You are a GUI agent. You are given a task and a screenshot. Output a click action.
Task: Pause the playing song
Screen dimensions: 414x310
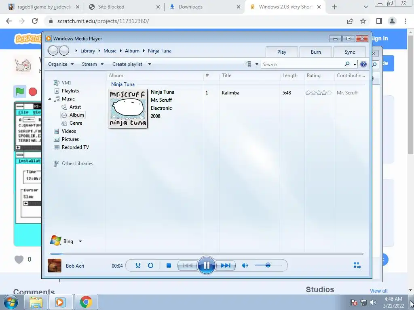(x=207, y=266)
